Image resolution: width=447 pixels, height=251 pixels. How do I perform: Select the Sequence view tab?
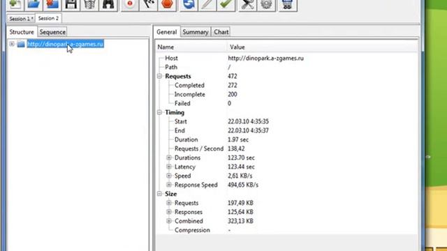[x=52, y=32]
